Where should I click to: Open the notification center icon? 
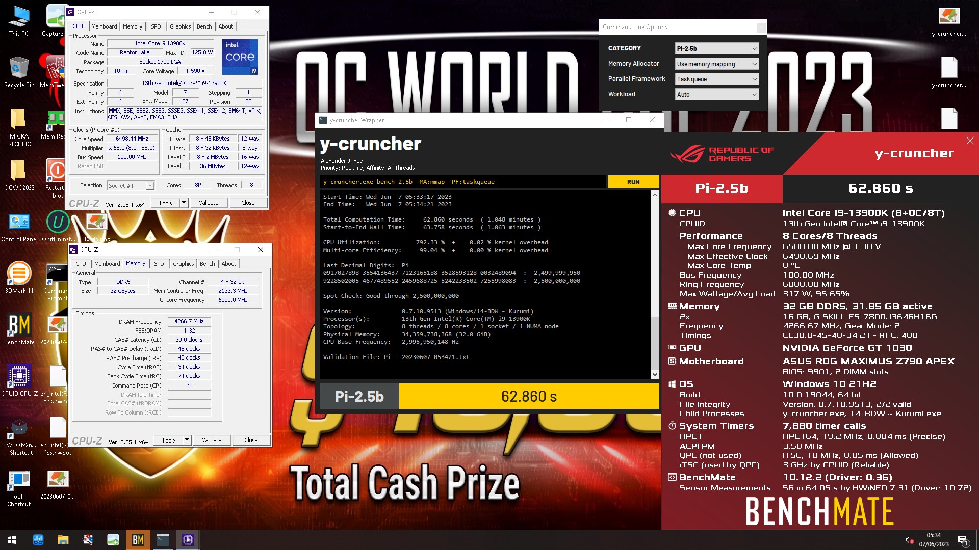(x=963, y=540)
